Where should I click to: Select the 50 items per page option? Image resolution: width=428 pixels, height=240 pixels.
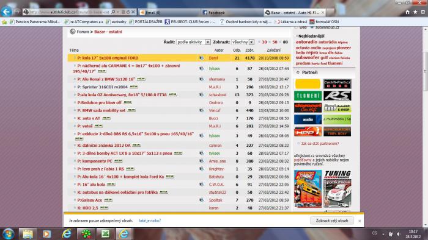[275, 42]
